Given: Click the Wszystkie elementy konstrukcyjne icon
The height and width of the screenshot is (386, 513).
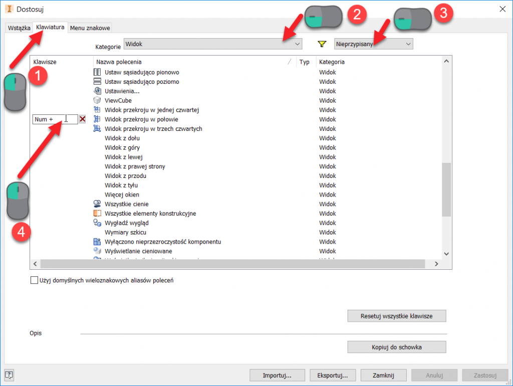Looking at the screenshot, I should (x=98, y=214).
